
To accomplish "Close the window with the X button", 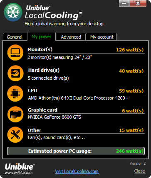I will pos(138,3).
